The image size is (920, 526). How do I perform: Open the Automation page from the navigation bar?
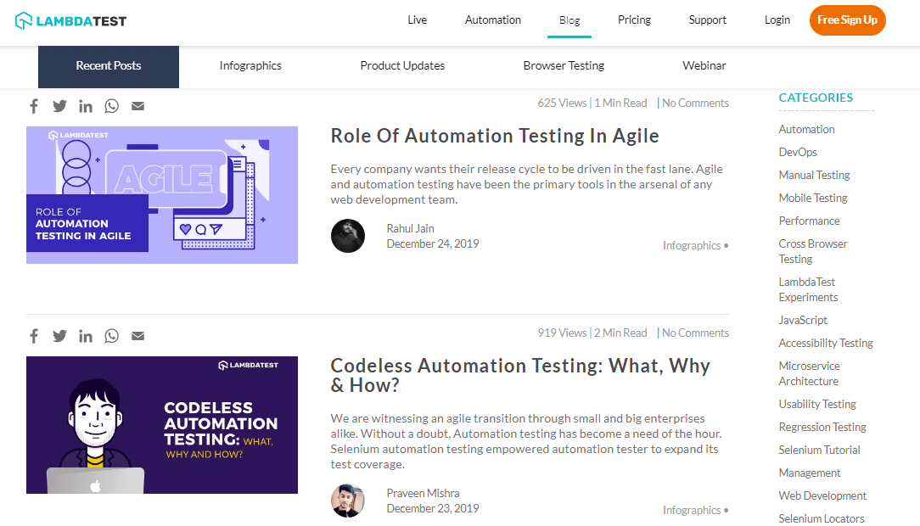tap(492, 20)
